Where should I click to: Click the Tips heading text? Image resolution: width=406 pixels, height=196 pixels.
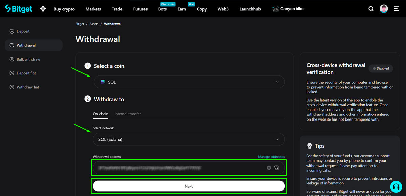point(320,146)
